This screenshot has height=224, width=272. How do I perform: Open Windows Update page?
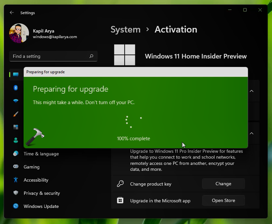click(41, 206)
